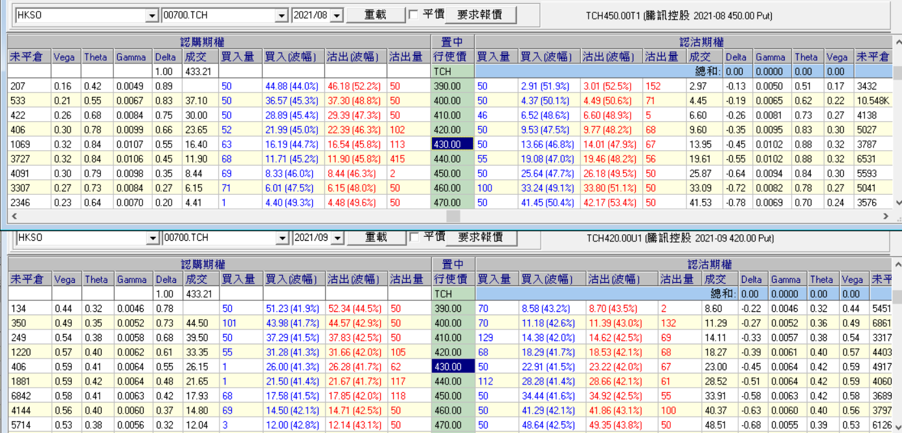Click the 重載 button in the 2021/09 panel
This screenshot has height=433, width=902.
tap(376, 238)
